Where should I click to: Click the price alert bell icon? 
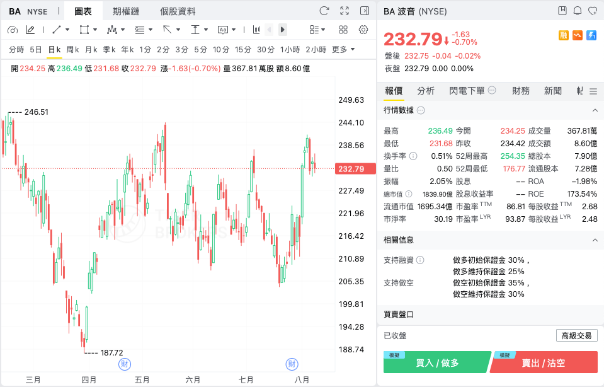click(578, 11)
